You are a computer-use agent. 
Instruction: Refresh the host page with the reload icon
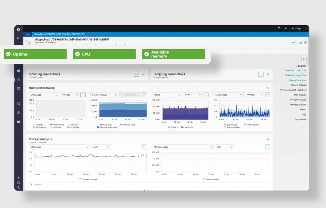306,42
